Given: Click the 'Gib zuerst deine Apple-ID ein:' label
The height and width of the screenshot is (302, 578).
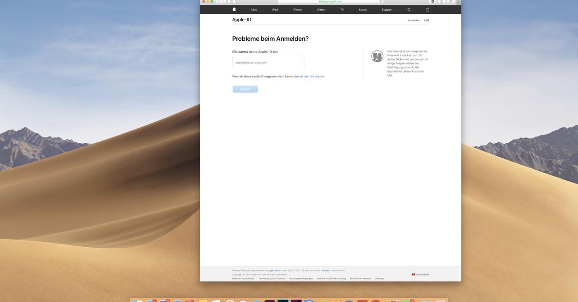Looking at the screenshot, I should (x=255, y=51).
